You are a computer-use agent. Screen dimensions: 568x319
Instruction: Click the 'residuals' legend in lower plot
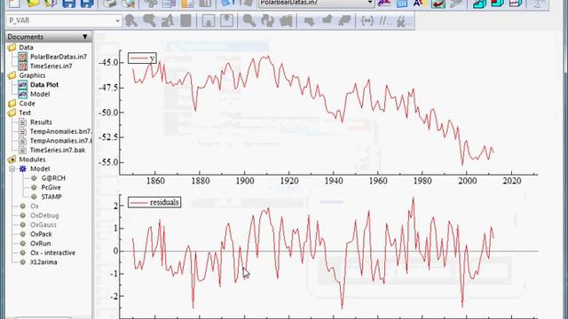point(154,202)
